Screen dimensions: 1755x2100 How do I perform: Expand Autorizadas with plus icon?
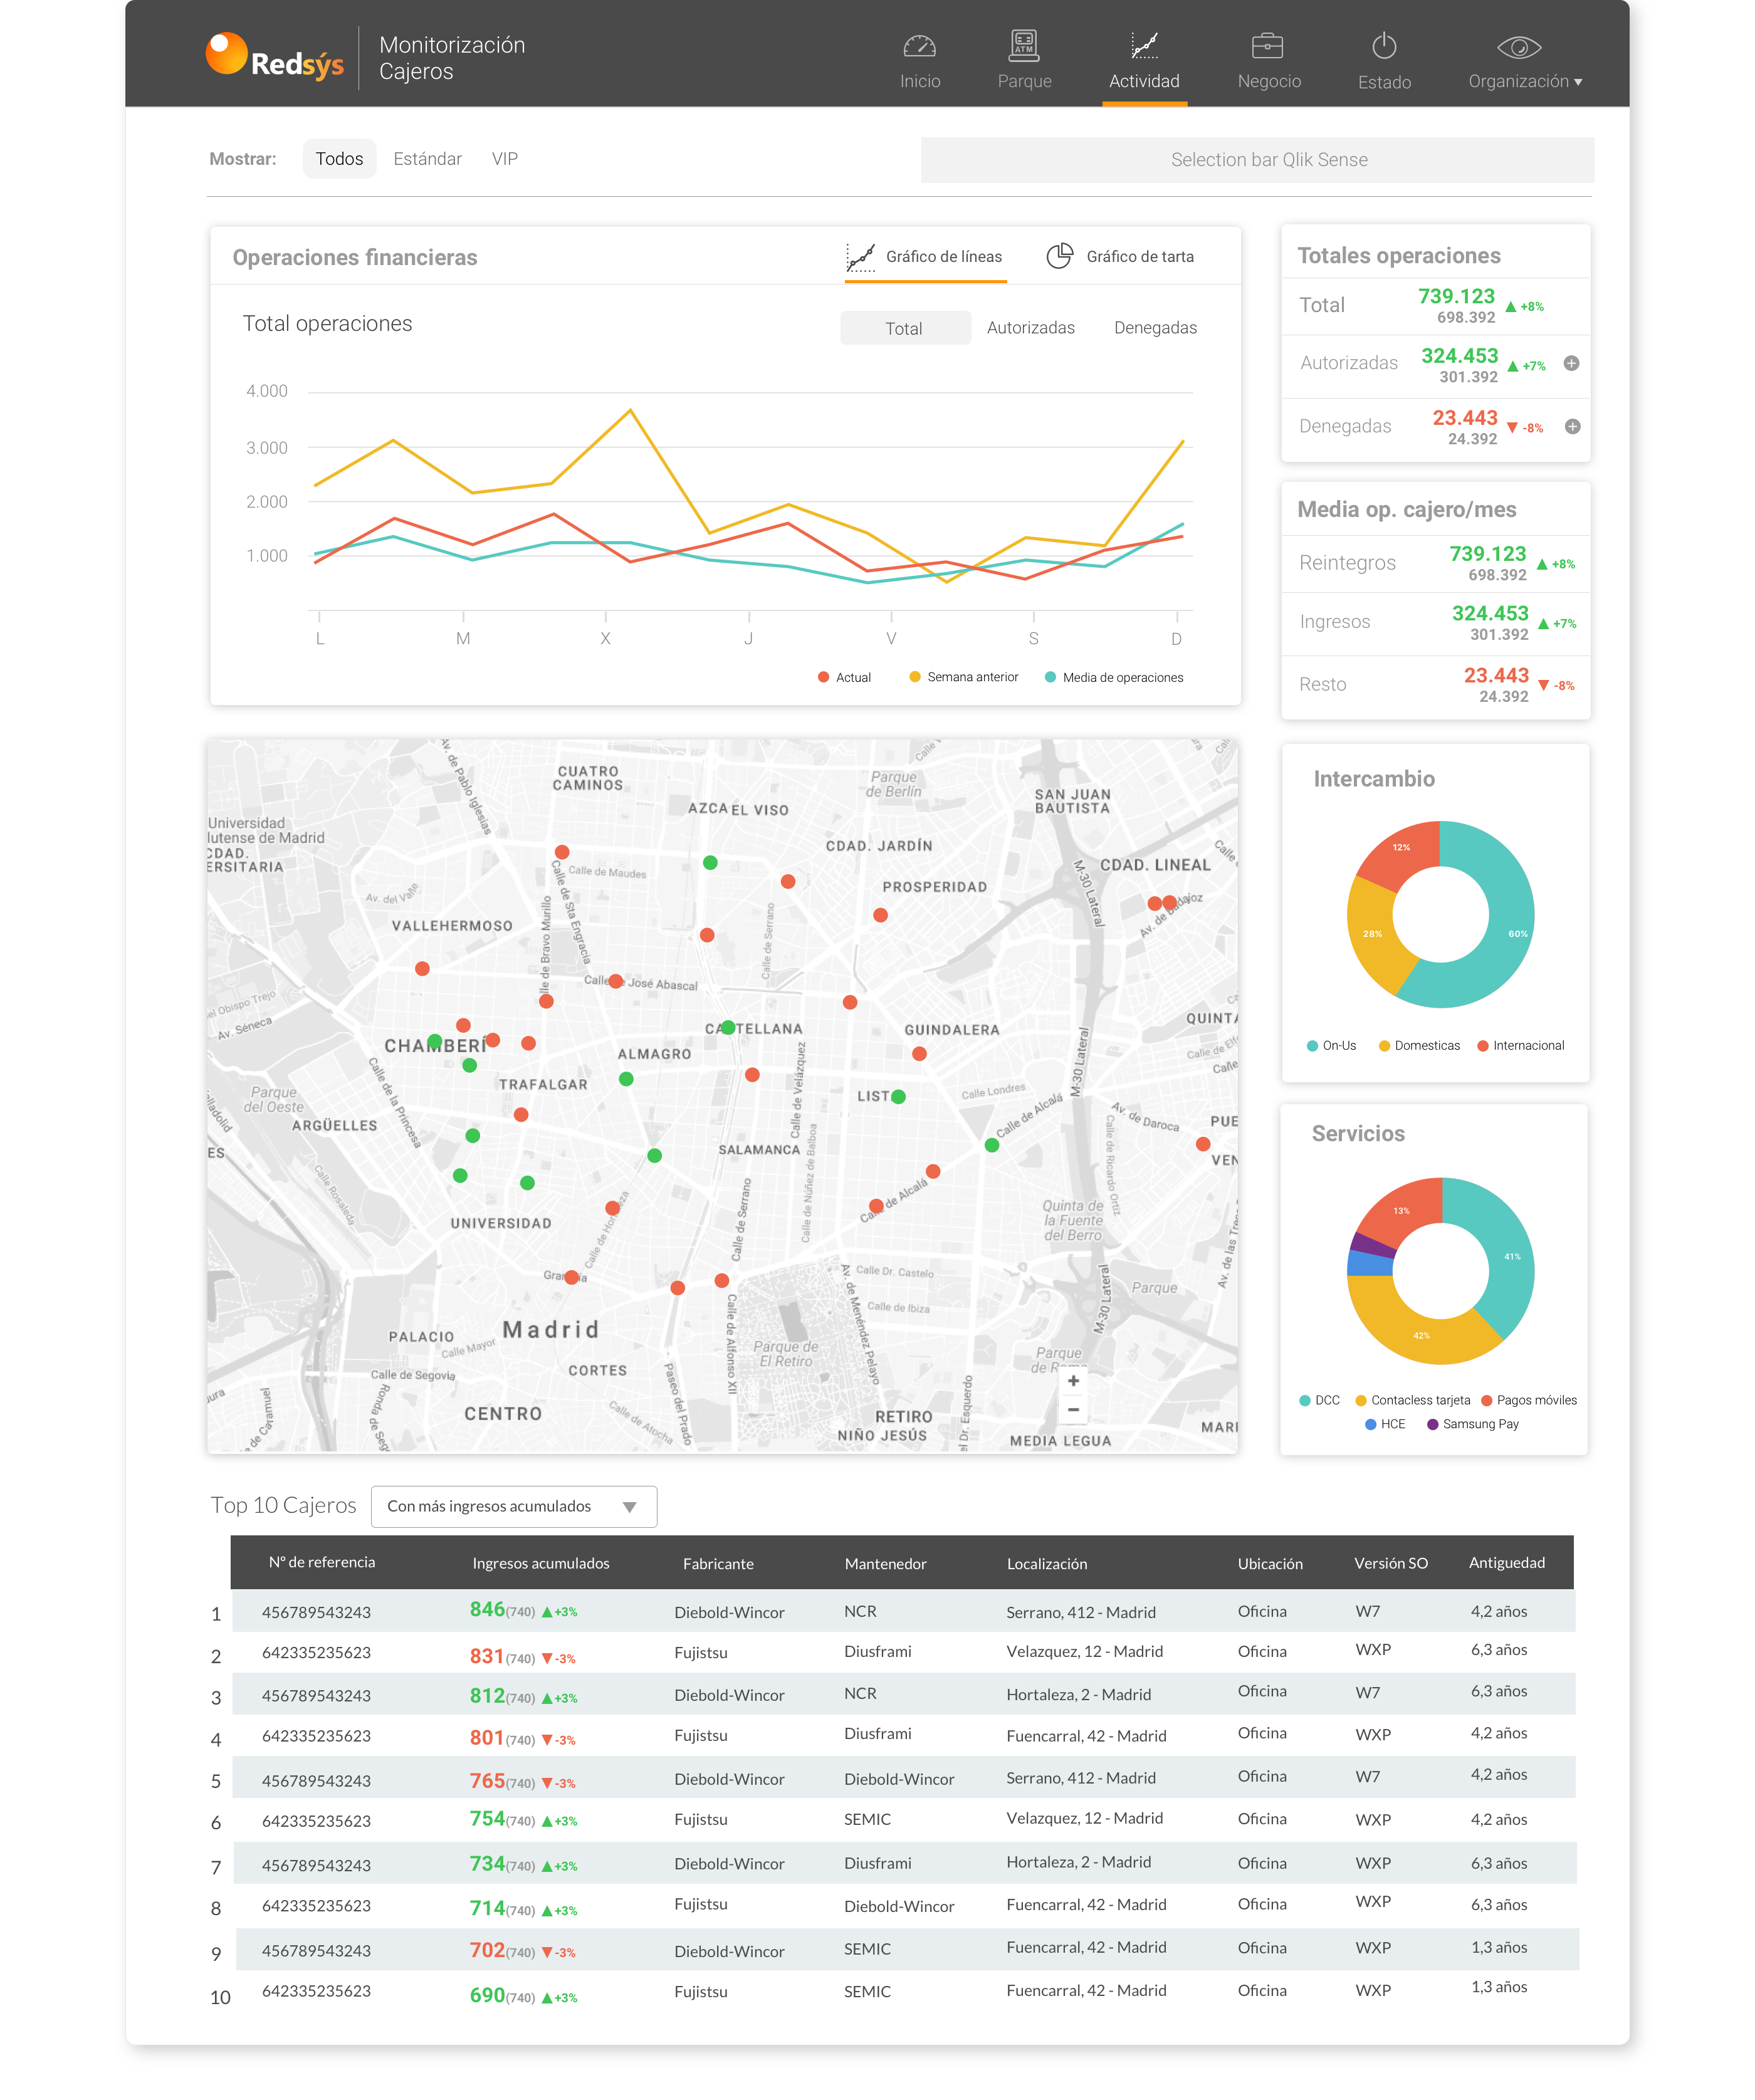click(1571, 364)
